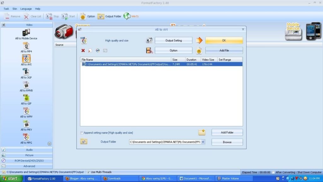Click the orange arrow icon beside OK
The image size is (323, 182).
pos(199,40)
